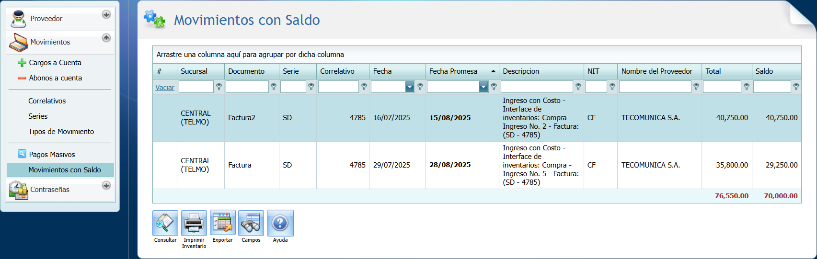This screenshot has height=259, width=817.
Task: Click the Contraseñas clock icon
Action: tap(18, 190)
